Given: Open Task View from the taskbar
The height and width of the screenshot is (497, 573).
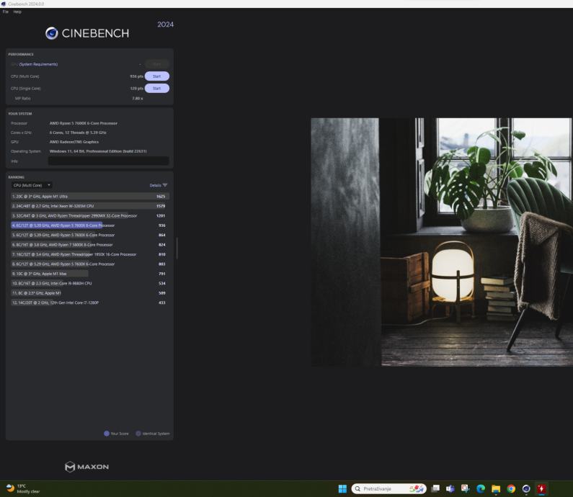Looking at the screenshot, I should (x=435, y=488).
